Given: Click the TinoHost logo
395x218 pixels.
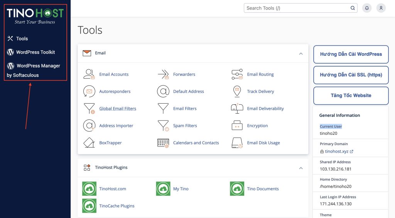Looking at the screenshot, I should (x=35, y=16).
